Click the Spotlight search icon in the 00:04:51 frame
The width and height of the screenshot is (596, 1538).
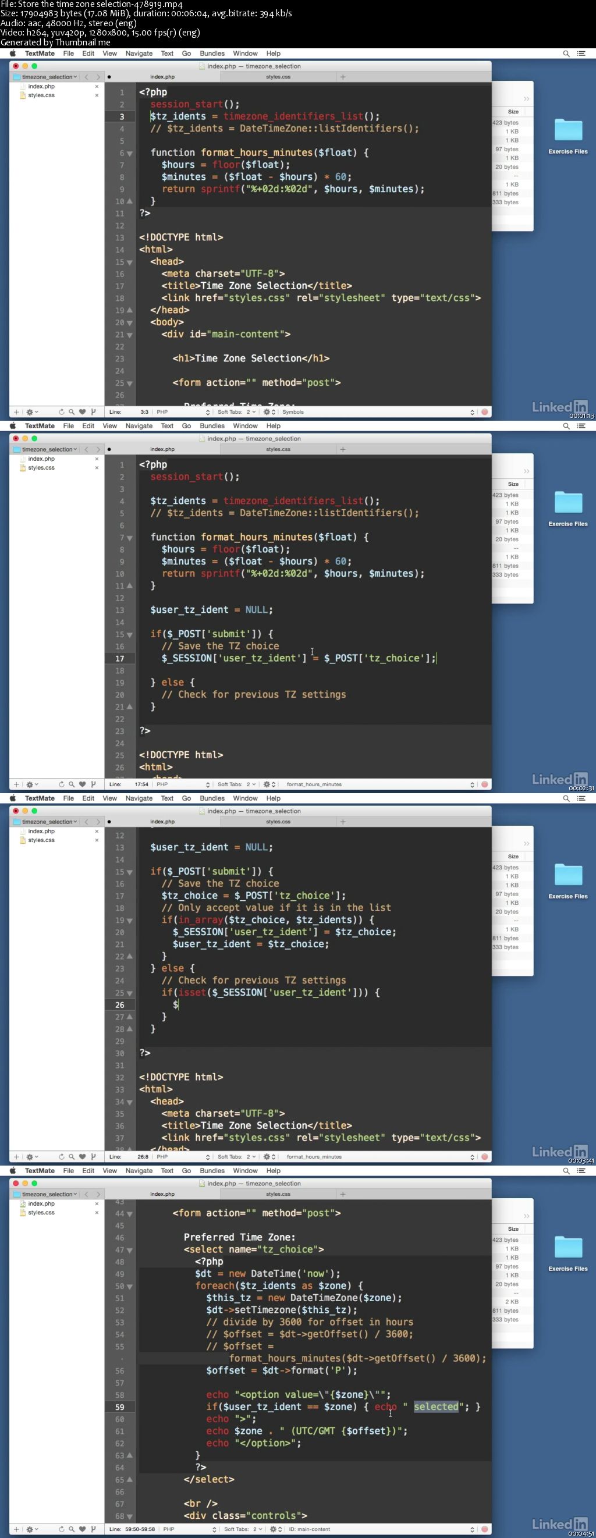click(x=566, y=1171)
